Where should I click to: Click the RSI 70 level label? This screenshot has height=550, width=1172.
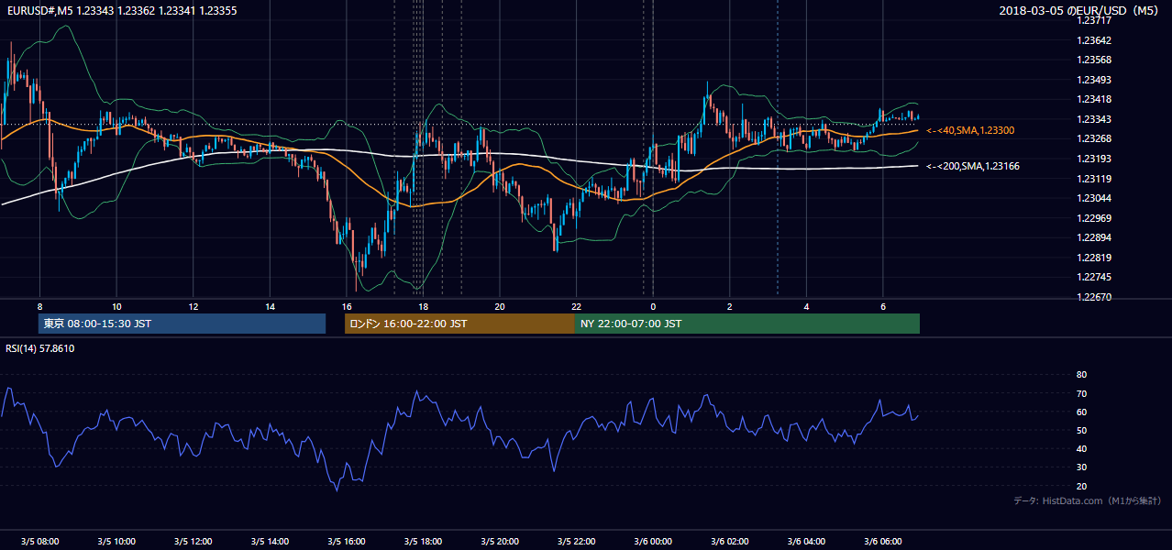coord(1081,393)
